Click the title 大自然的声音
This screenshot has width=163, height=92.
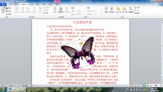click(x=82, y=22)
